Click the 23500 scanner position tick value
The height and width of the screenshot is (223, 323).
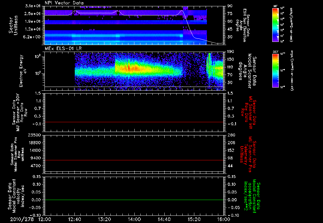[34, 135]
